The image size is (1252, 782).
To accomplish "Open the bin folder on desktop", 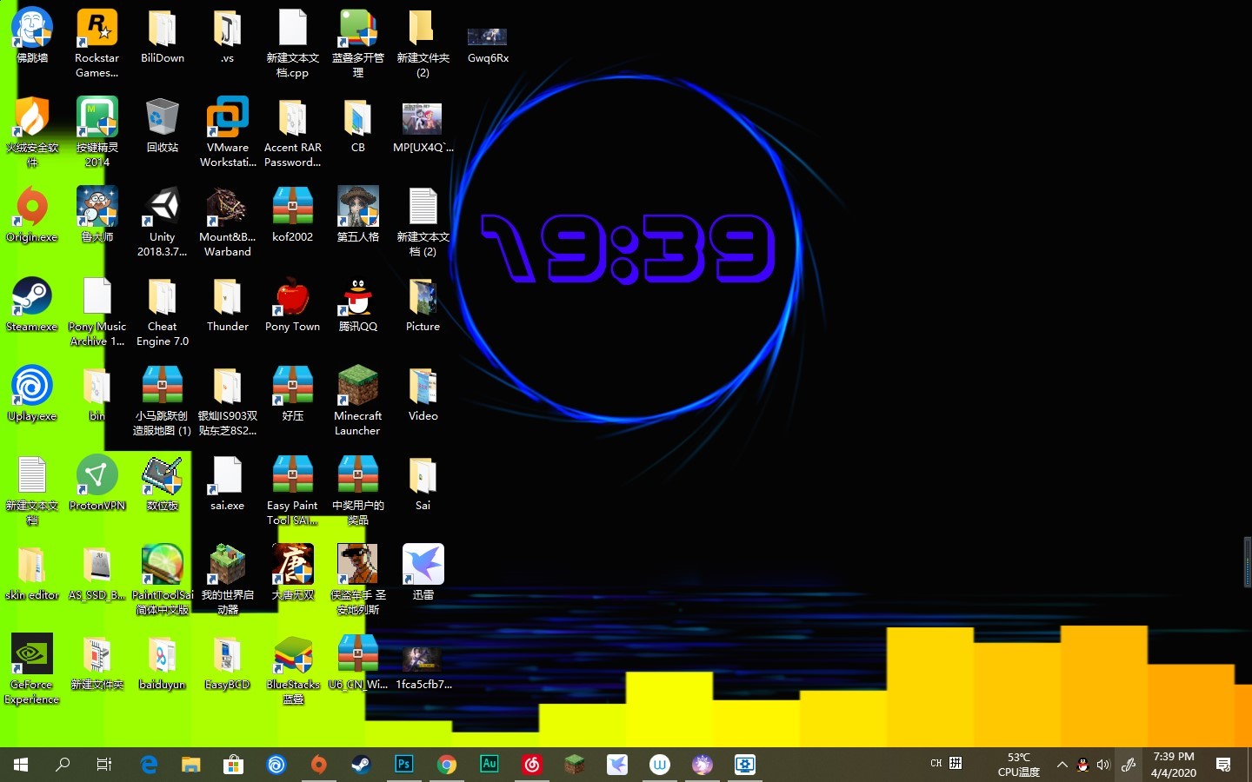I will pyautogui.click(x=97, y=394).
